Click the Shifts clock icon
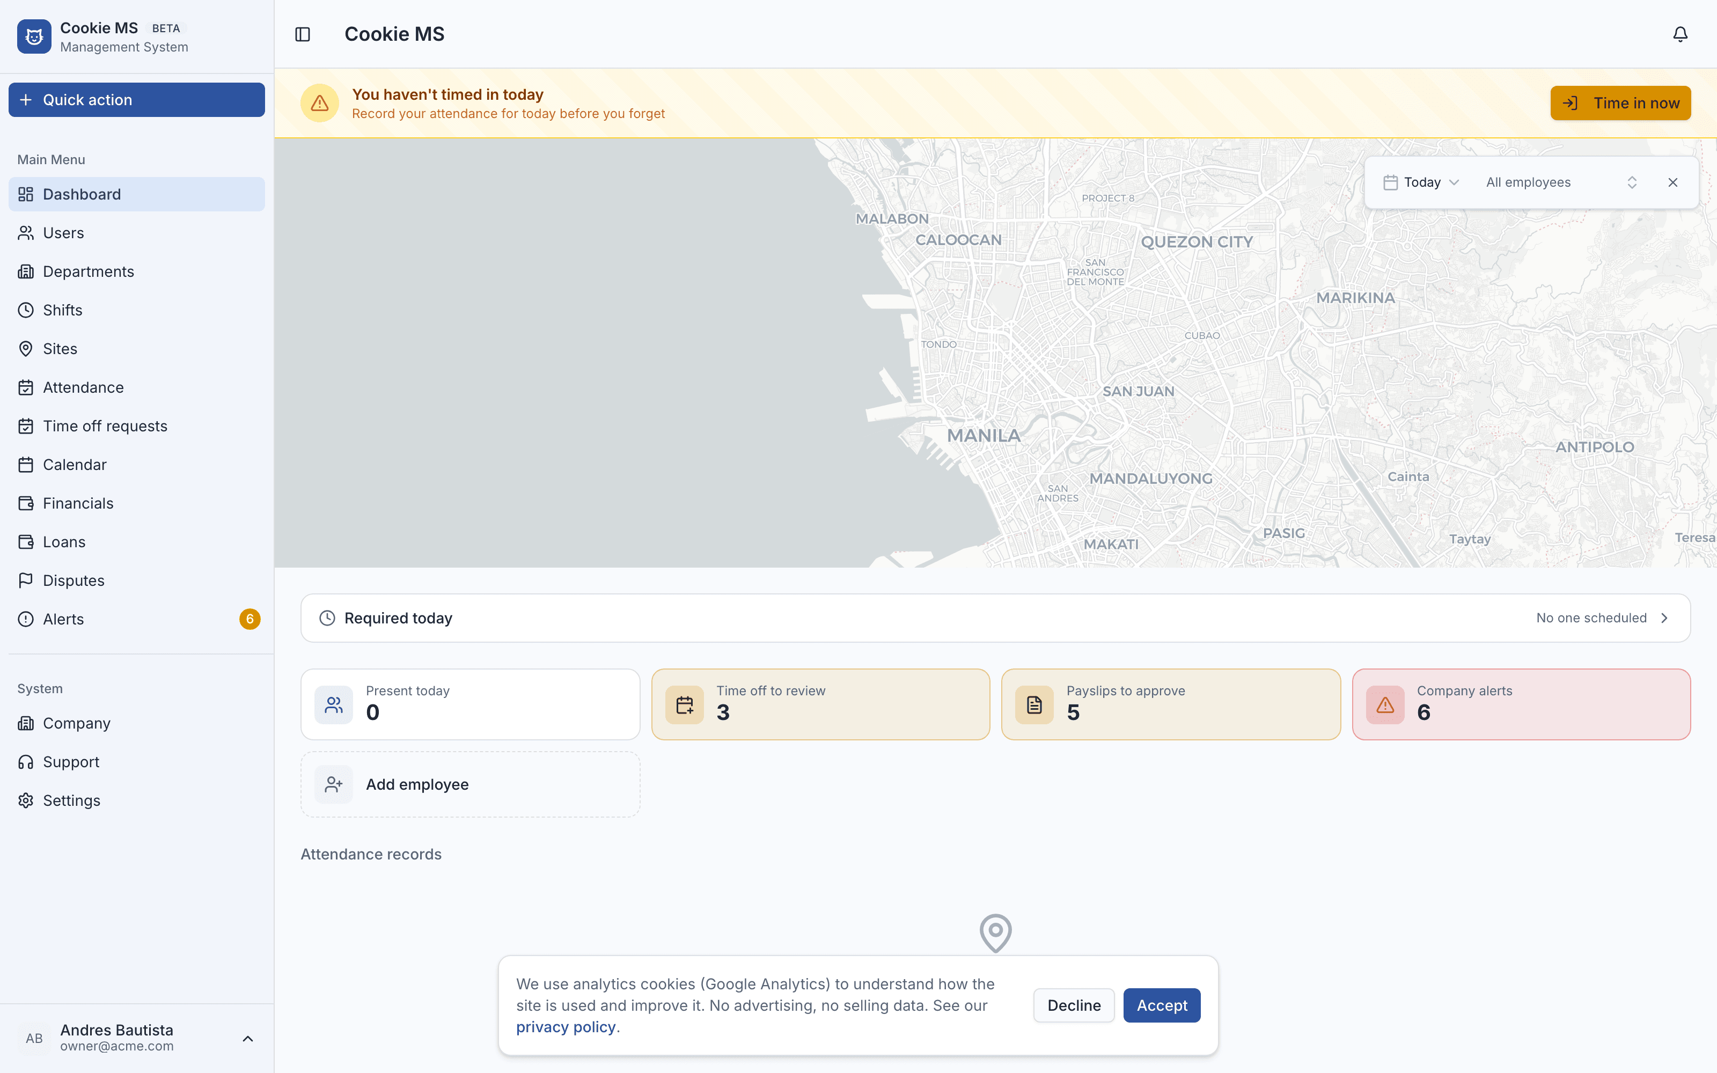This screenshot has height=1073, width=1717. pos(26,310)
